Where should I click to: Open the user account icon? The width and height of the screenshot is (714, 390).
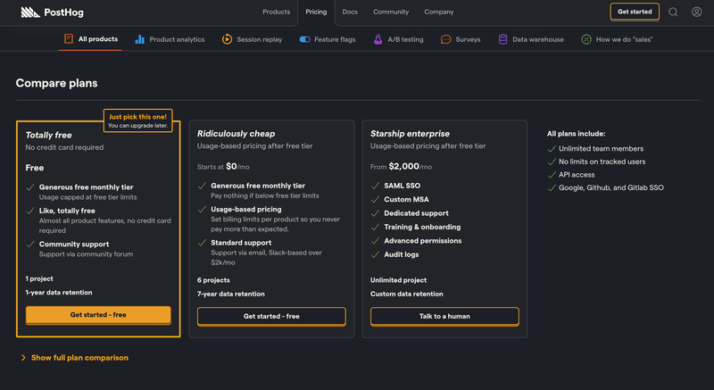697,12
